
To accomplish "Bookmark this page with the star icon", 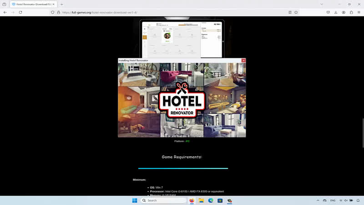I will coord(296,12).
